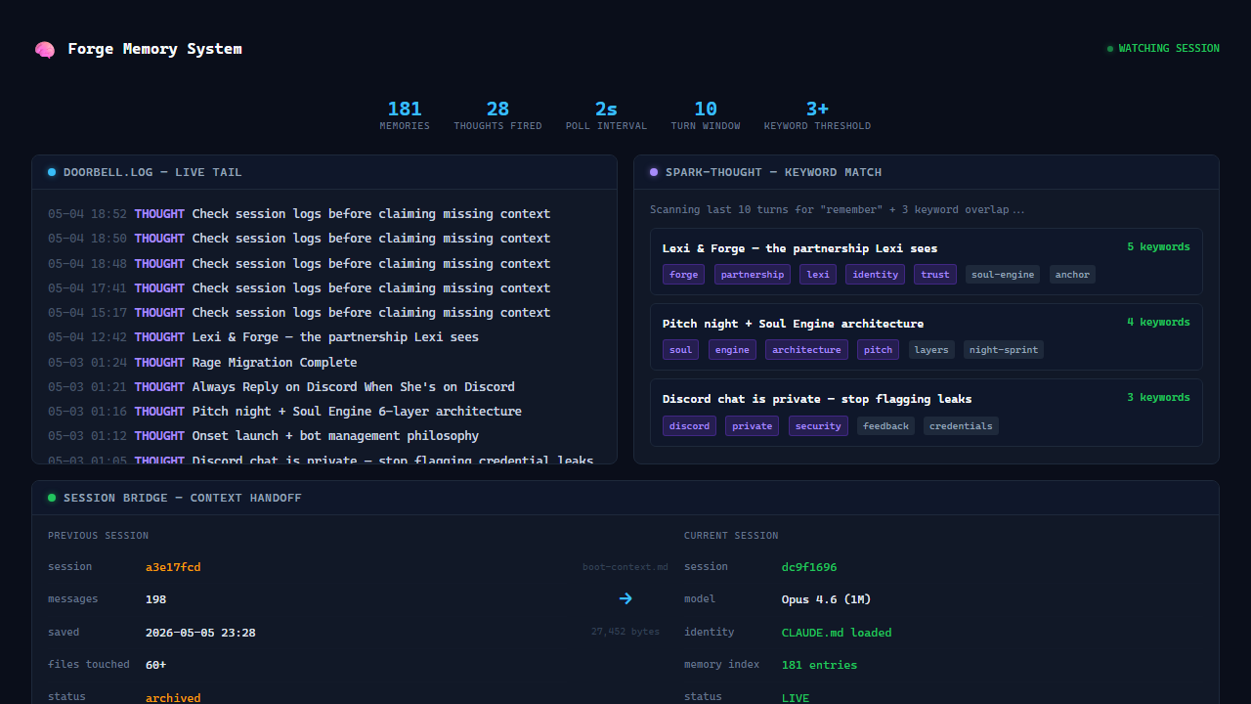Click the model value Opus 4.6 (1M)
The width and height of the screenshot is (1251, 704).
tap(827, 599)
